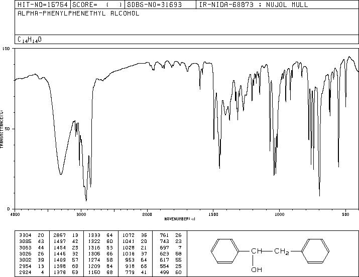The image size is (359, 277).
Task: Click peak table entry 743
Action: pos(164,241)
